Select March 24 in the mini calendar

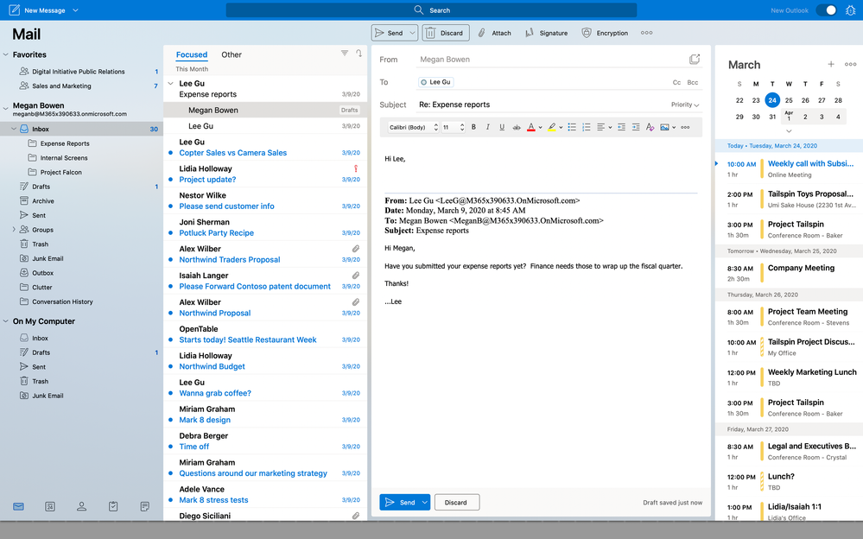pyautogui.click(x=772, y=100)
